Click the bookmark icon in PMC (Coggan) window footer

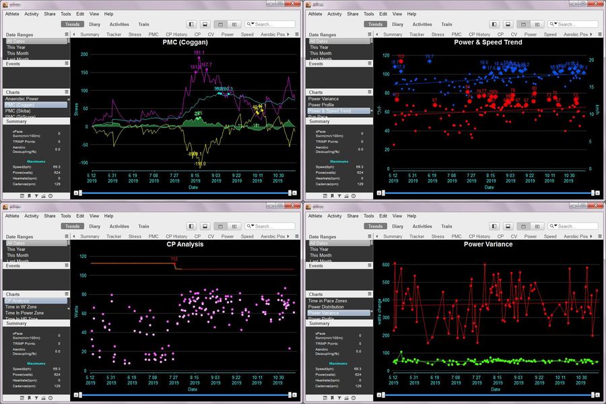29,196
